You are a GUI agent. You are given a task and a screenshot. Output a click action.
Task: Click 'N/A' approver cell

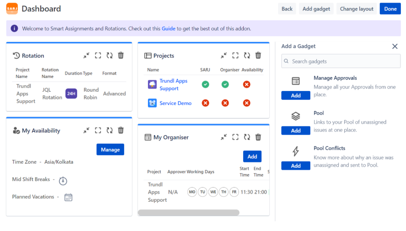tap(173, 192)
